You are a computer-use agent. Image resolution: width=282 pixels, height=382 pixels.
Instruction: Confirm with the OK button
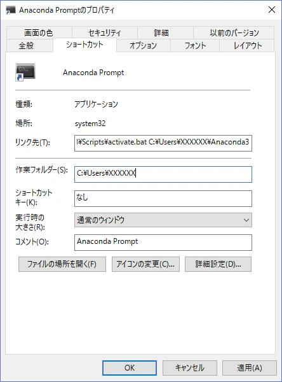tap(130, 368)
